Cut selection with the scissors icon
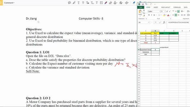 coord(144,10)
